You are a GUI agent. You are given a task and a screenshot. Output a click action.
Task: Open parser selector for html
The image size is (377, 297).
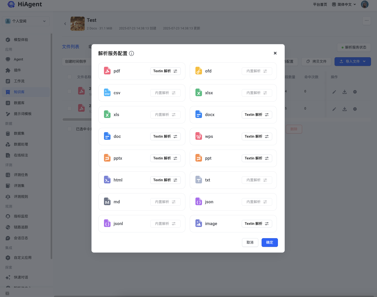165,180
